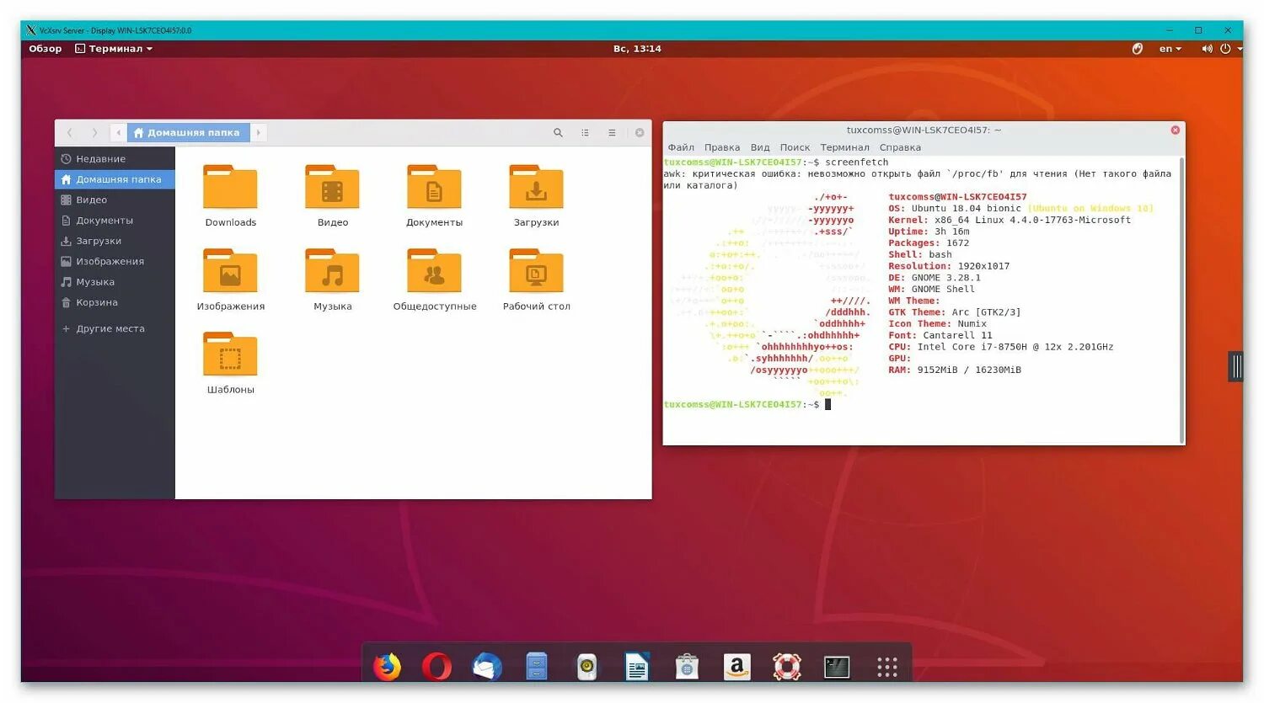Select Изображения in Files sidebar
Screen dimensions: 1264x703
tap(115, 262)
